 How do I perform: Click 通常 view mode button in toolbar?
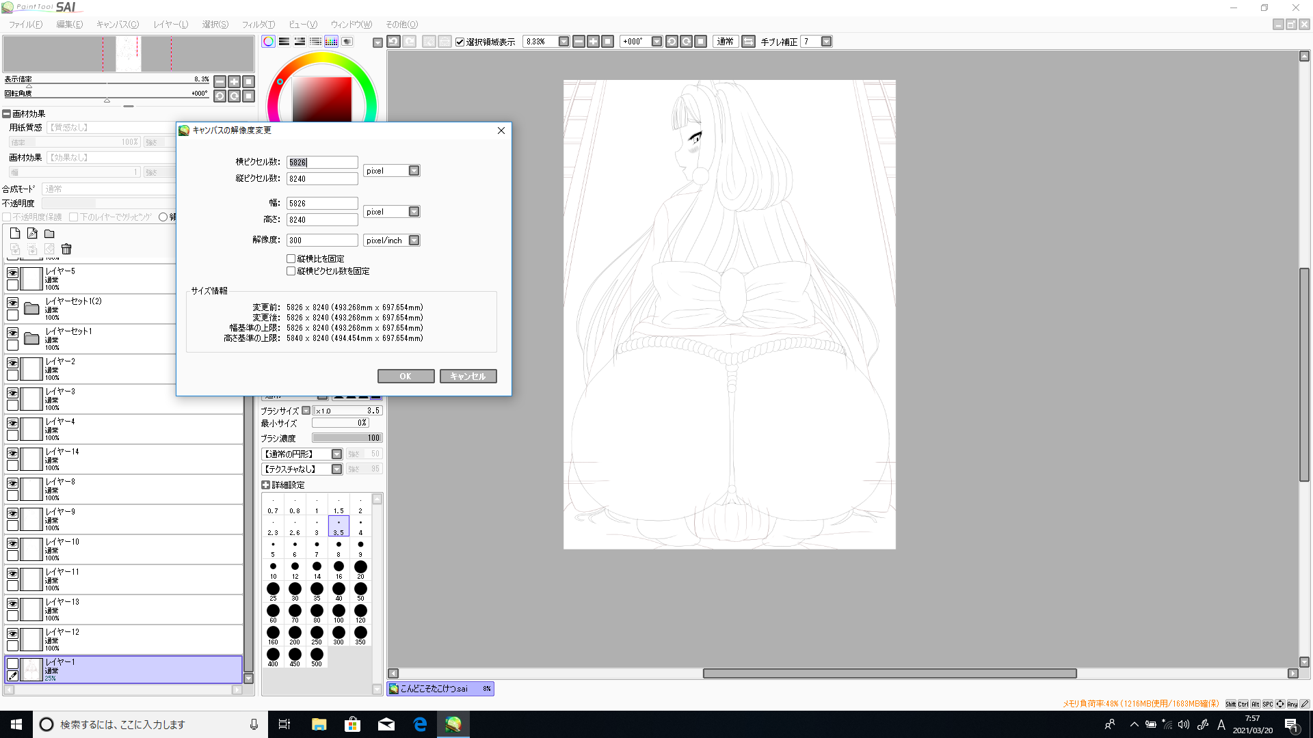(x=725, y=42)
